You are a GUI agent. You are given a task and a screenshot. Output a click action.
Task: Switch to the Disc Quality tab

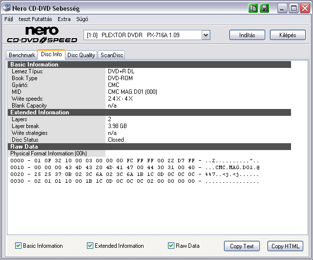[81, 55]
